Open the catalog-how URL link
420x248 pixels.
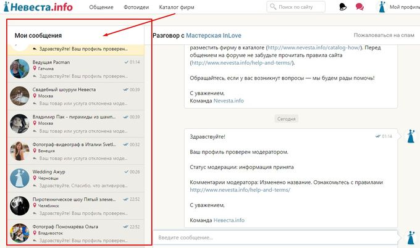click(314, 48)
